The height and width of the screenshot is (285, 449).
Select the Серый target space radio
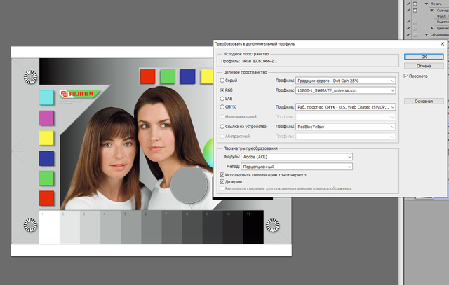click(x=222, y=81)
